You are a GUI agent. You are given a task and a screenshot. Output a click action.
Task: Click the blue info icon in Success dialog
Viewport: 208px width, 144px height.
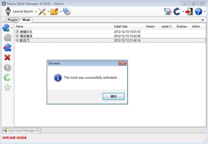click(x=58, y=78)
